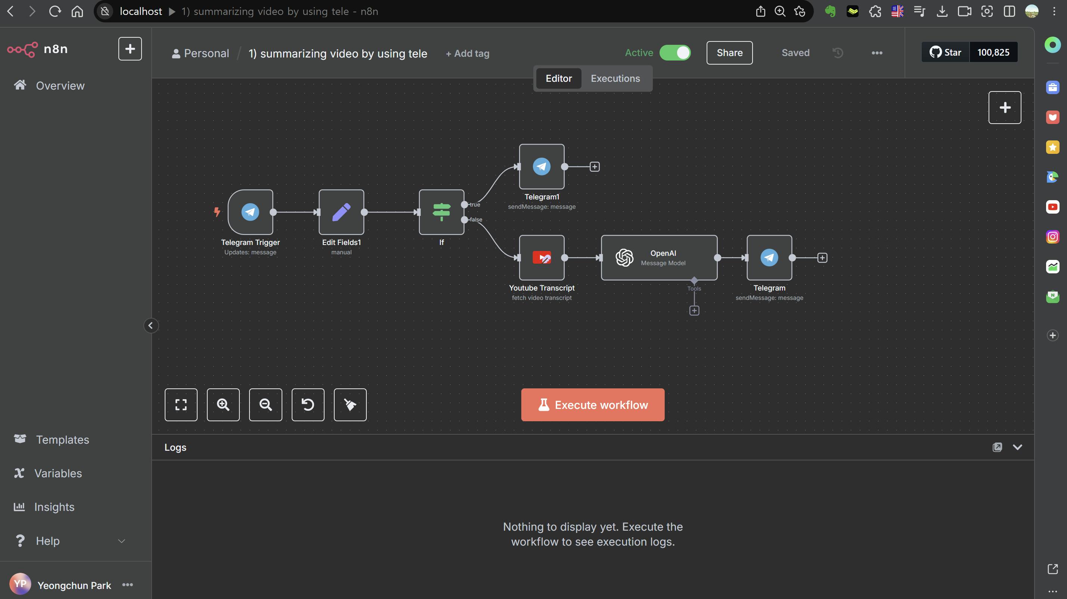The width and height of the screenshot is (1067, 599).
Task: Switch to the Executions tab
Action: pos(615,78)
